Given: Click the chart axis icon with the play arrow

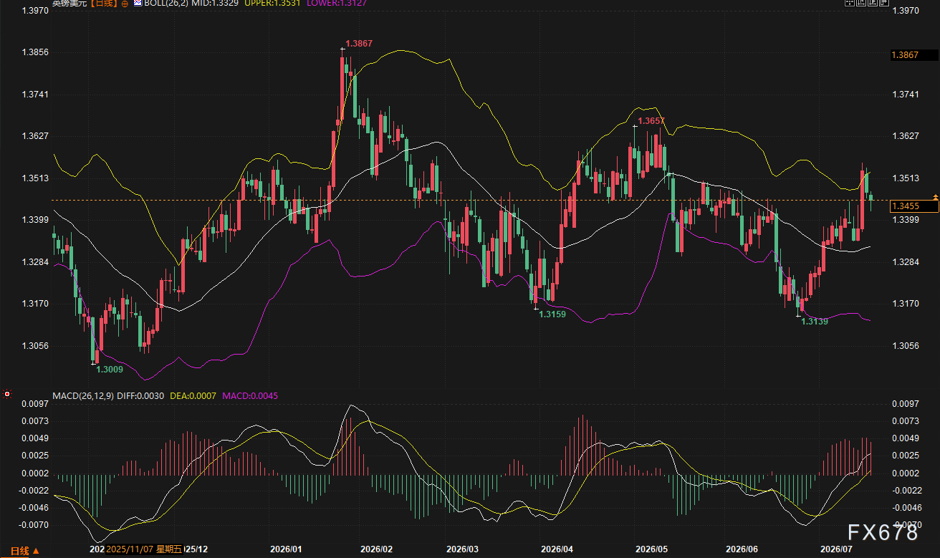Looking at the screenshot, I should [873, 3].
